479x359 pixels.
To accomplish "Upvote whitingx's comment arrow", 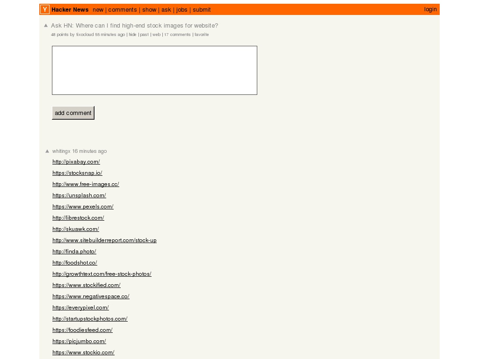I will (x=47, y=151).
